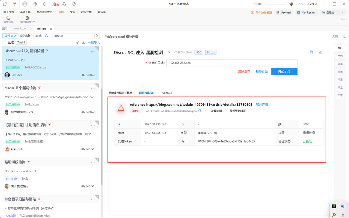
Task: Focus the 扫描的目标 input field
Action: pyautogui.click(x=232, y=63)
